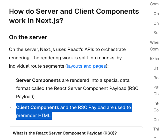159x138 pixels.
Task: Select the 'Thi…' entry in sidebar contents
Action: [156, 129]
